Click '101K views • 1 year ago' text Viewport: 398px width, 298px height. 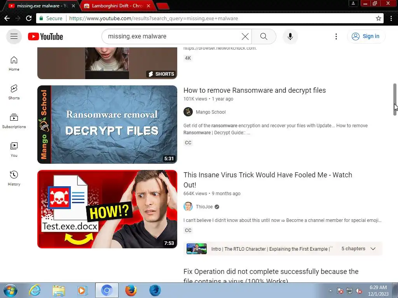coord(208,99)
